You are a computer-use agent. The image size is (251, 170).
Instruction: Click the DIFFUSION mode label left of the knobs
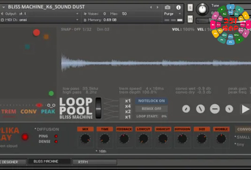[x=48, y=129]
